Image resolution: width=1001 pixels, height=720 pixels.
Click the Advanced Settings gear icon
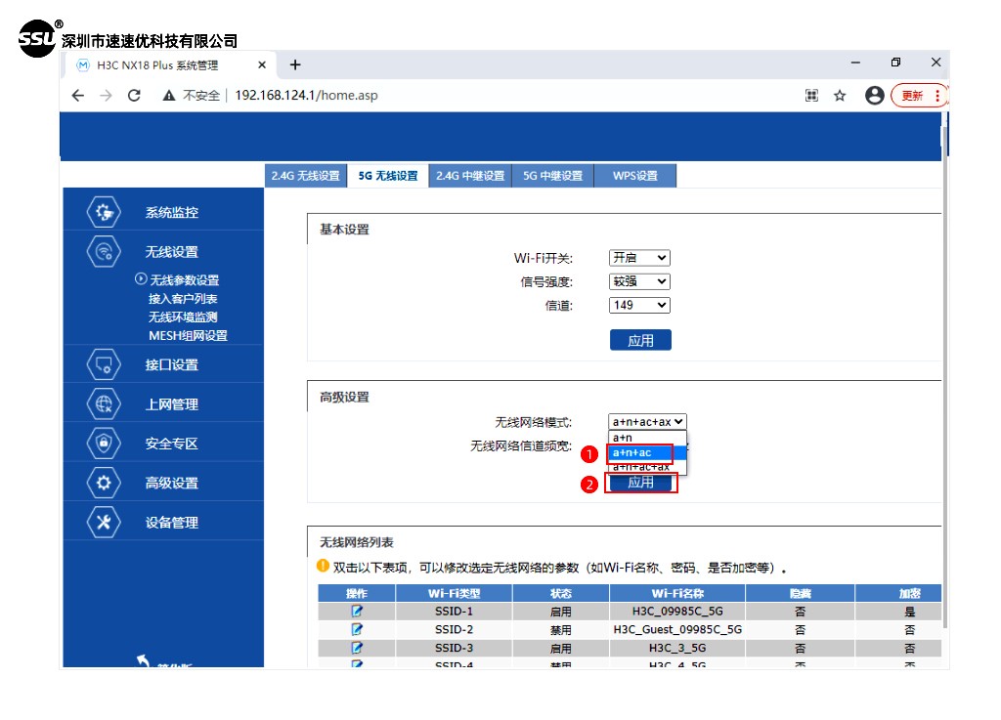pyautogui.click(x=104, y=483)
